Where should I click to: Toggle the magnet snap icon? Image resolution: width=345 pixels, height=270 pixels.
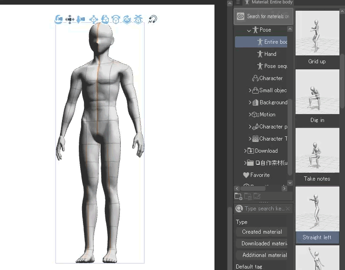(x=152, y=20)
